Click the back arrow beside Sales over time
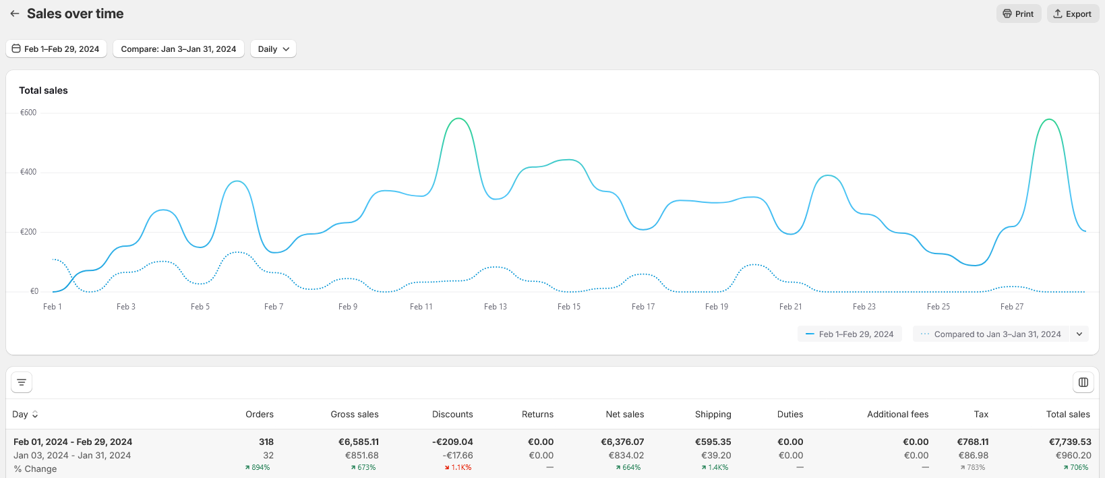The image size is (1105, 478). coord(15,13)
